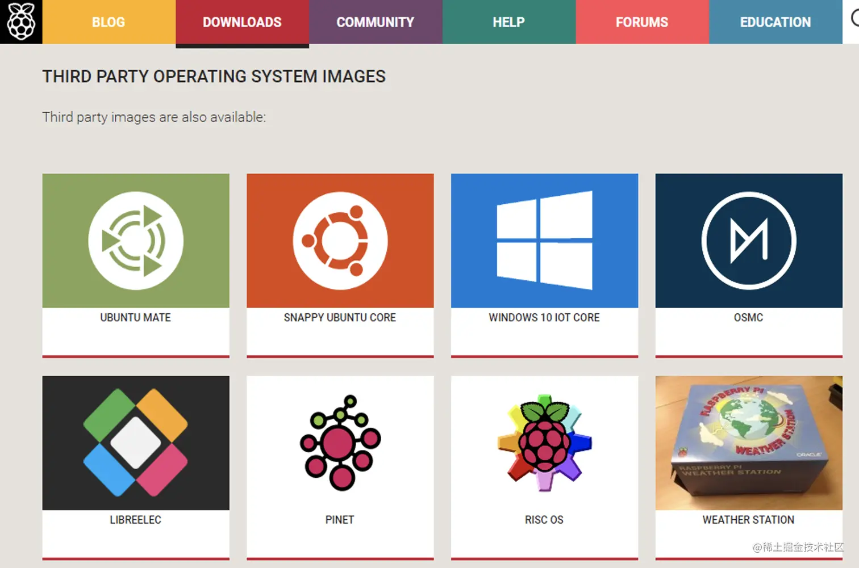This screenshot has height=568, width=859.
Task: Go to the DOWNLOADS tab
Action: click(x=243, y=22)
